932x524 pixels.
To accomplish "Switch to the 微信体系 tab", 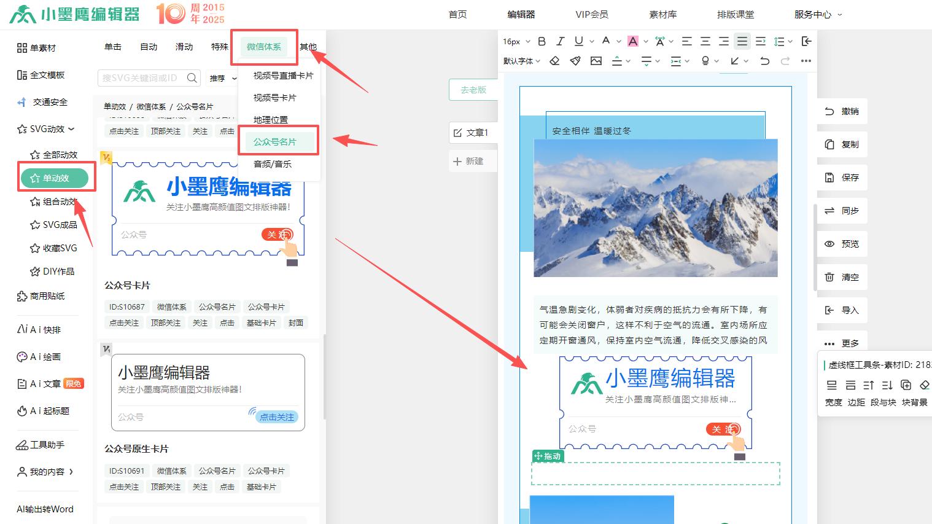I will [264, 47].
